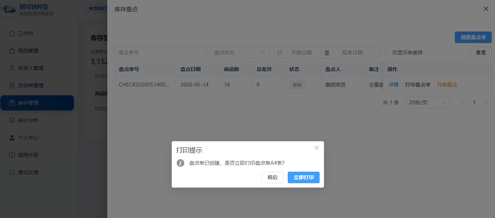495x218 pixels.
Task: Click 稍后 button
Action: (x=273, y=177)
